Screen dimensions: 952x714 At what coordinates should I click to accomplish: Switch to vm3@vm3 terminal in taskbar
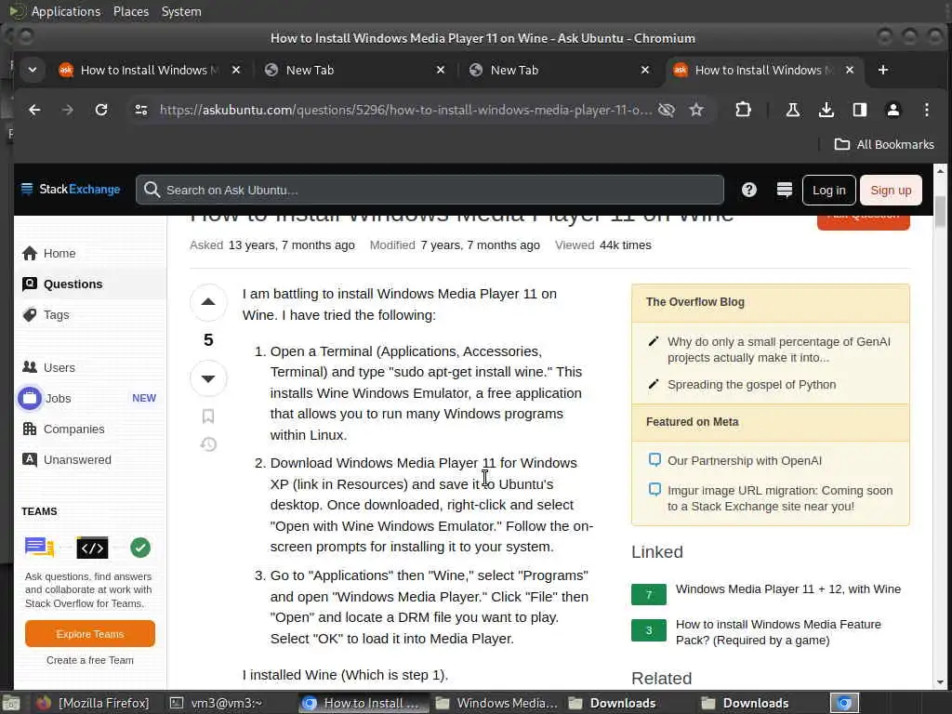[x=216, y=703]
